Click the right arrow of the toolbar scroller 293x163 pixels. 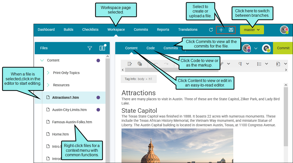pyautogui.click(x=286, y=70)
